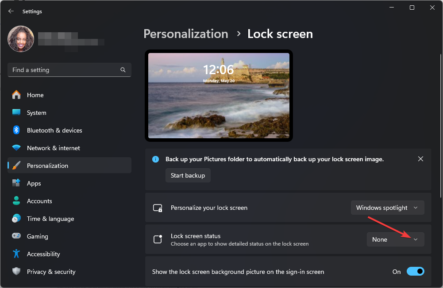Expand the Lock screen status dropdown

(x=395, y=239)
